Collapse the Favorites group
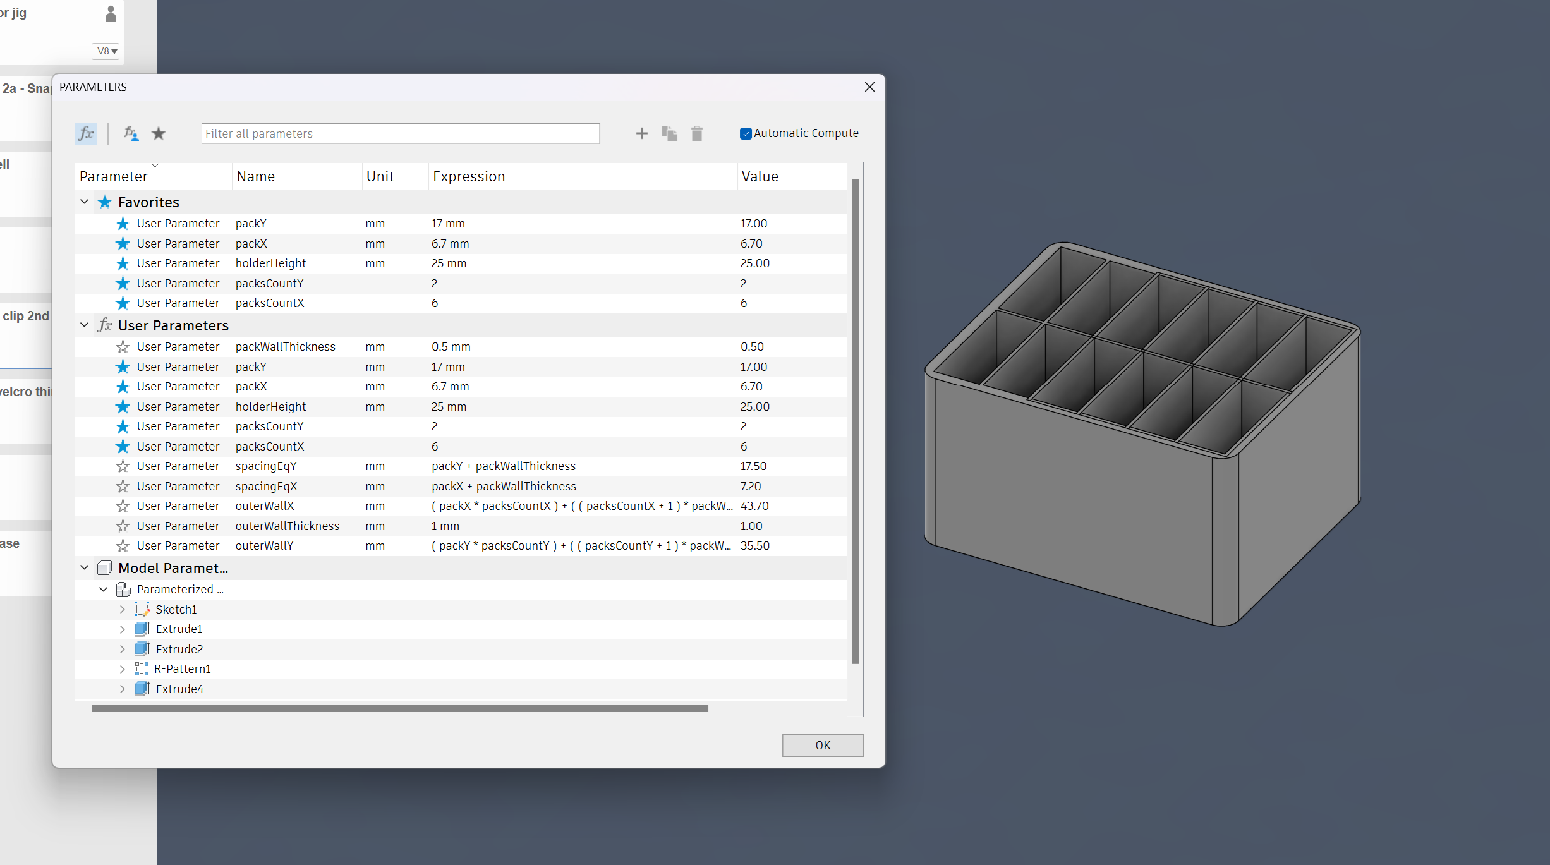Screen dimensions: 1550x865 click(x=85, y=202)
